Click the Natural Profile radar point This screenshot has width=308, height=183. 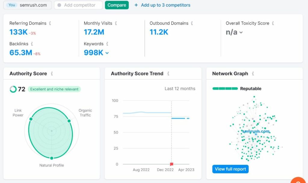click(x=52, y=158)
